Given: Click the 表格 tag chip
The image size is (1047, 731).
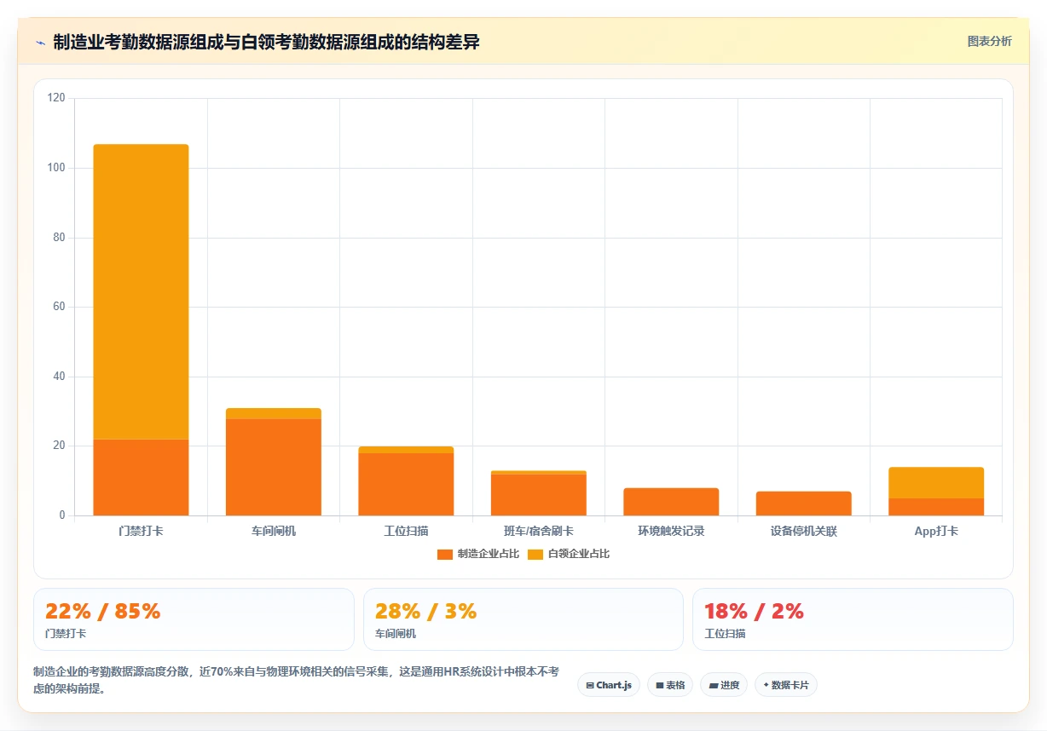Looking at the screenshot, I should point(670,685).
